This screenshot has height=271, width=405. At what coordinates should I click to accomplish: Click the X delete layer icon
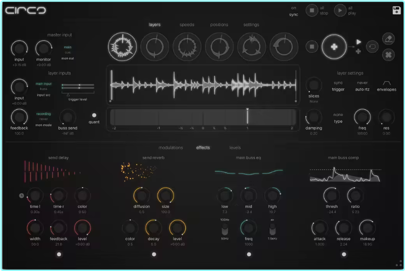pos(388,54)
